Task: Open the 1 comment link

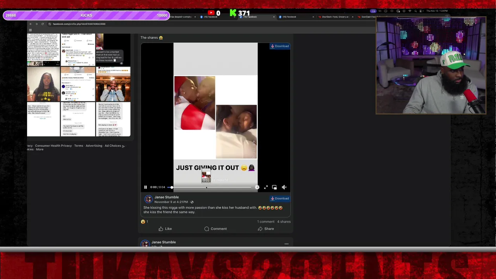Action: (x=266, y=222)
